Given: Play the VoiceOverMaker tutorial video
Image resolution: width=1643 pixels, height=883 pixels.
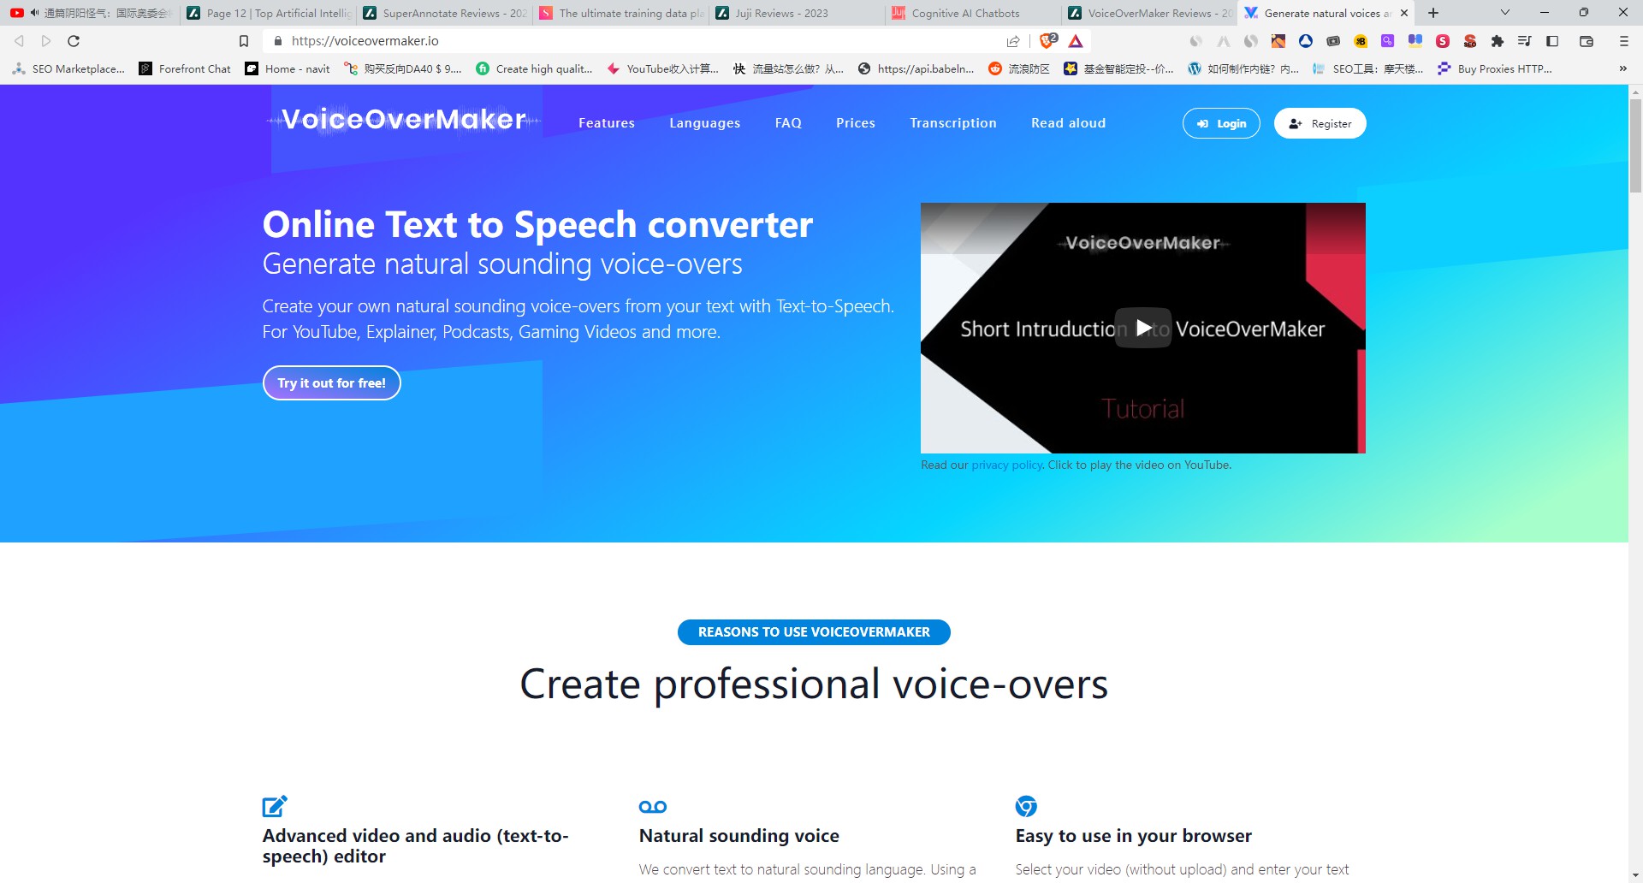Looking at the screenshot, I should pos(1143,328).
